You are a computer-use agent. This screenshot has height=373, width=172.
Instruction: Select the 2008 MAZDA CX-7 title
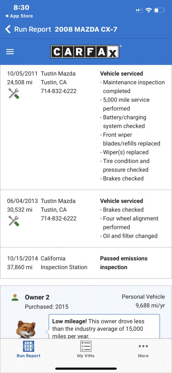click(x=86, y=30)
